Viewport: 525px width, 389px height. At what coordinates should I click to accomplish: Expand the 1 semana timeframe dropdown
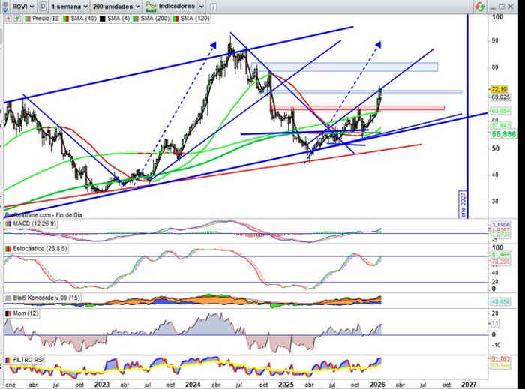pyautogui.click(x=69, y=6)
